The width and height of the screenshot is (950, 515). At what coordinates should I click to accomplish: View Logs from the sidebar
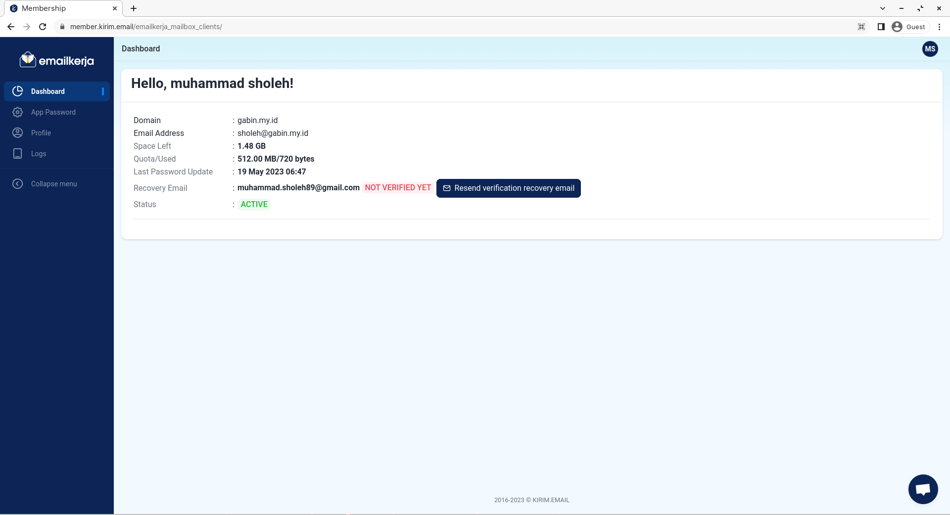tap(39, 154)
